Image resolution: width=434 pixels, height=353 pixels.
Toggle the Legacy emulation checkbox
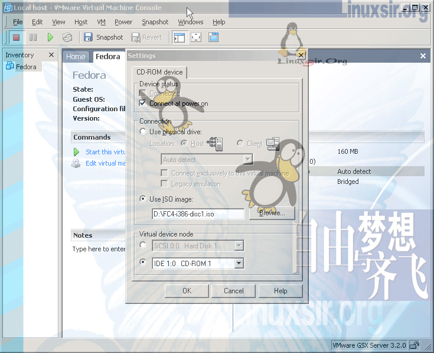tap(164, 184)
